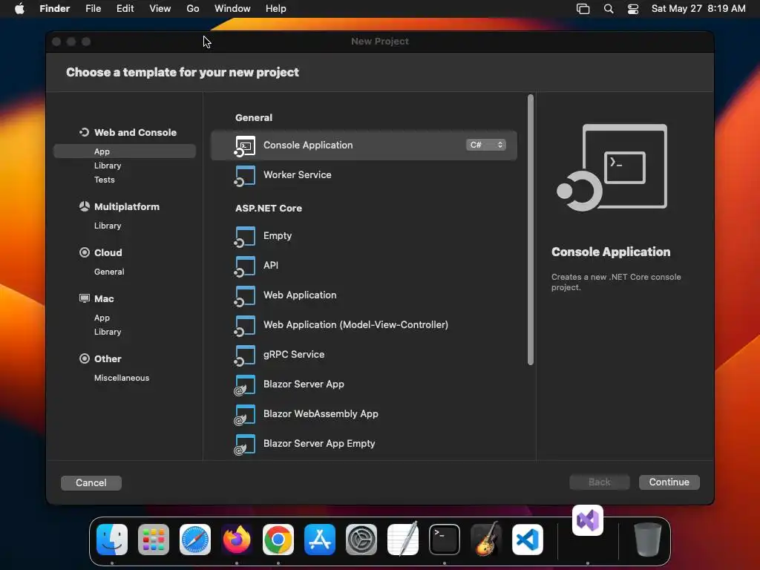
Task: Select Tests under Web and Console
Action: [x=104, y=180]
